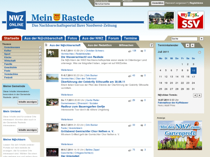The image size is (210, 157).
Task: Click the myToys SSV banner
Action: coord(191,20)
